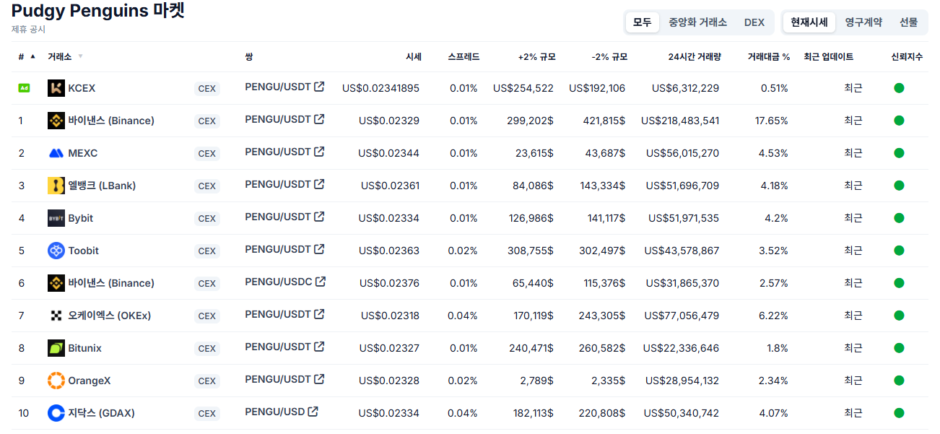Sort by the 신뢰지수 column header

point(907,56)
